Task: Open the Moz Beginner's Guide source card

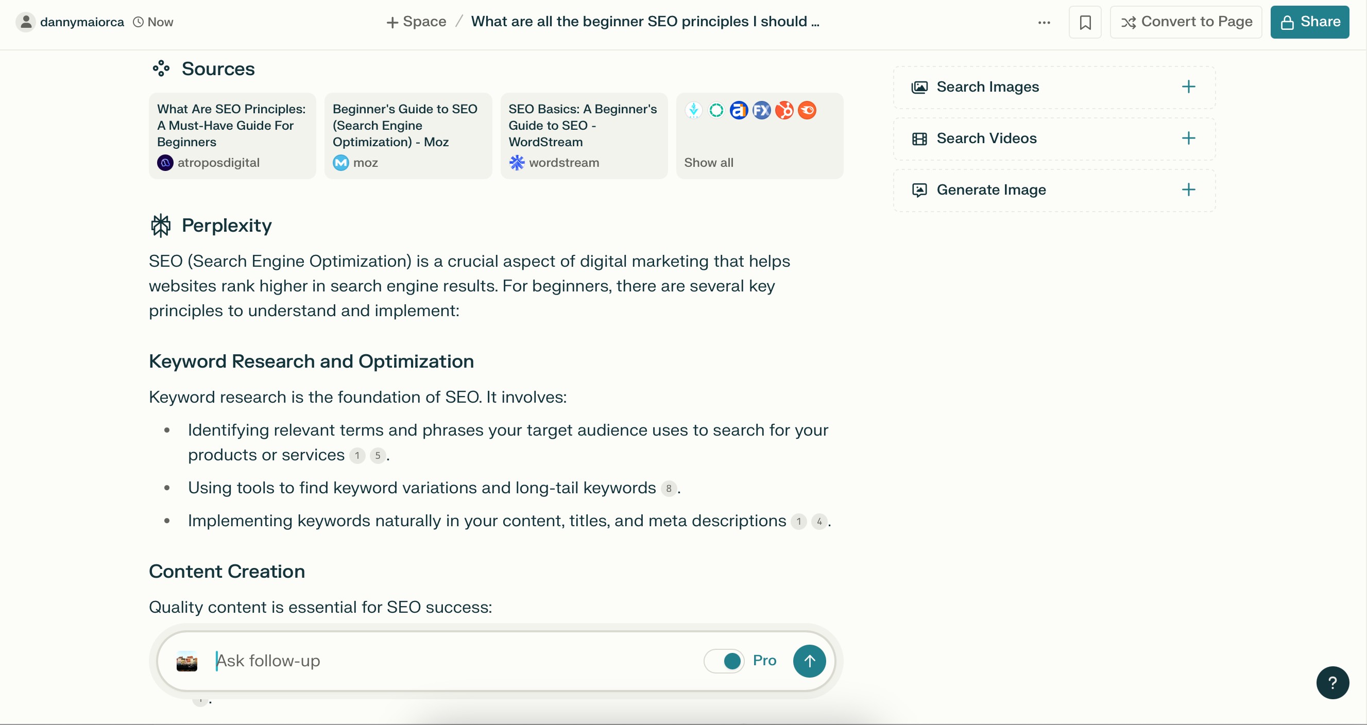Action: pyautogui.click(x=408, y=136)
